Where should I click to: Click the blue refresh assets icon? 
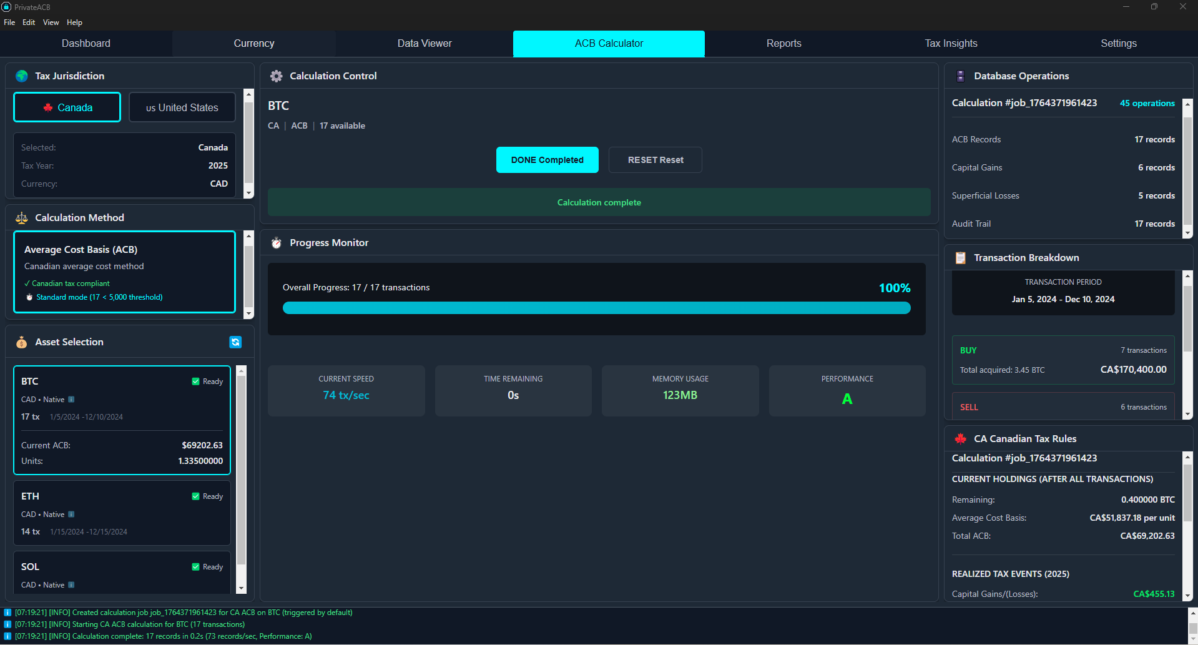(x=235, y=342)
